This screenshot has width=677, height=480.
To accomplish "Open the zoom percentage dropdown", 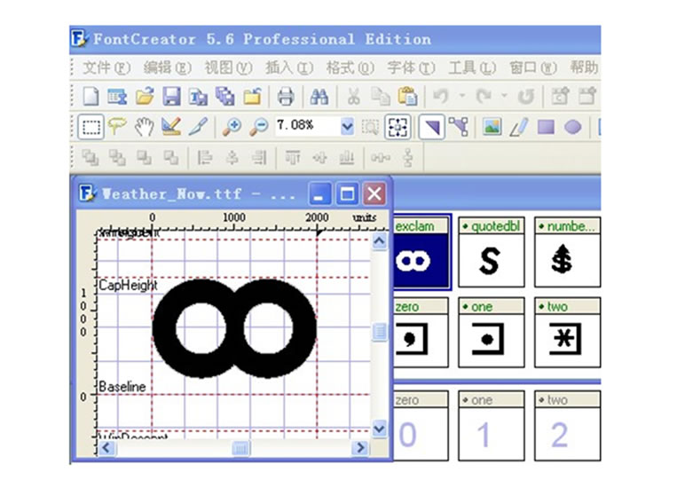I will 347,127.
